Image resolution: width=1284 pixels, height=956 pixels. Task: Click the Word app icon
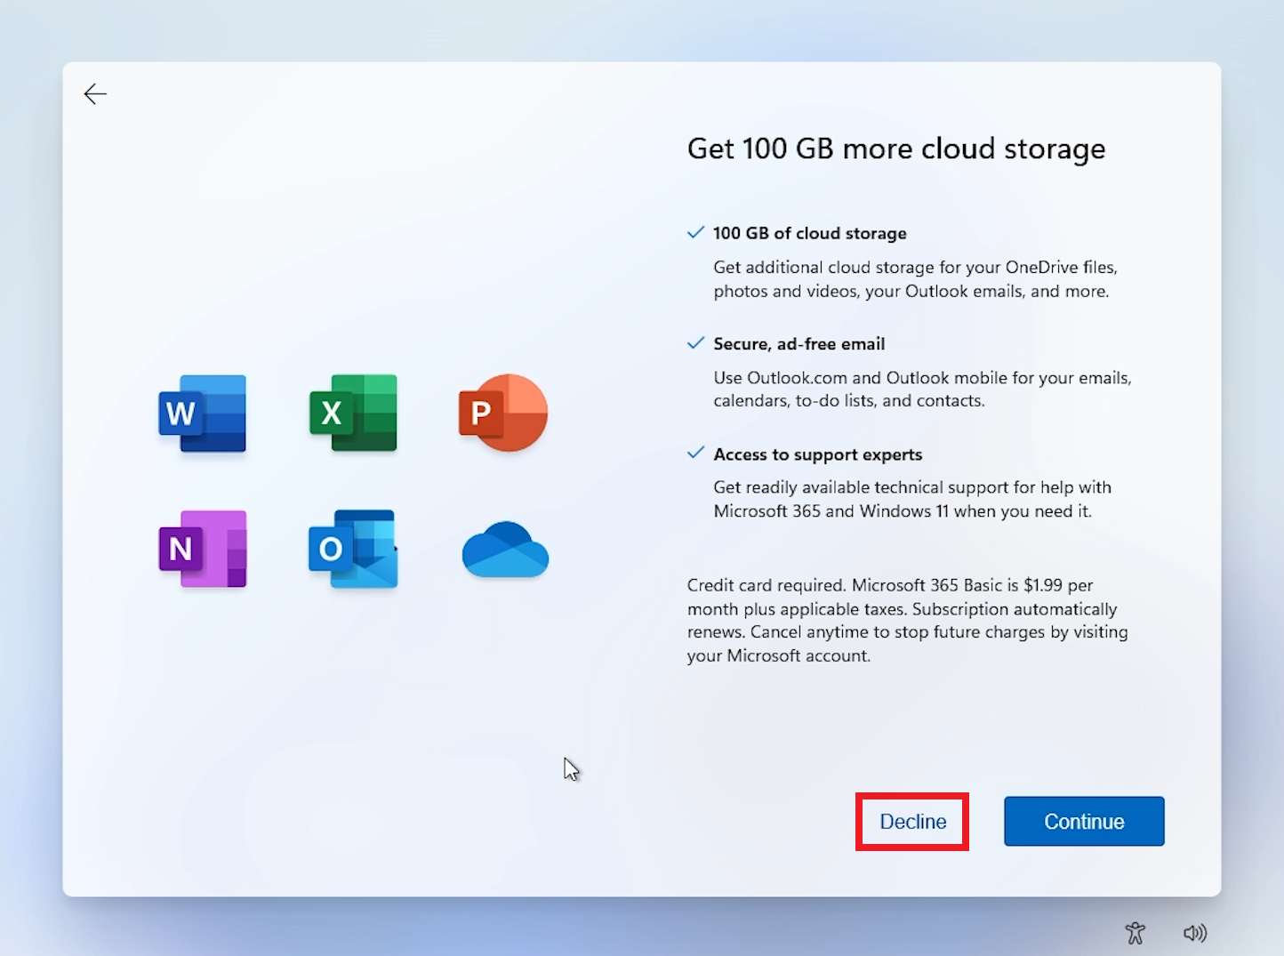point(201,414)
